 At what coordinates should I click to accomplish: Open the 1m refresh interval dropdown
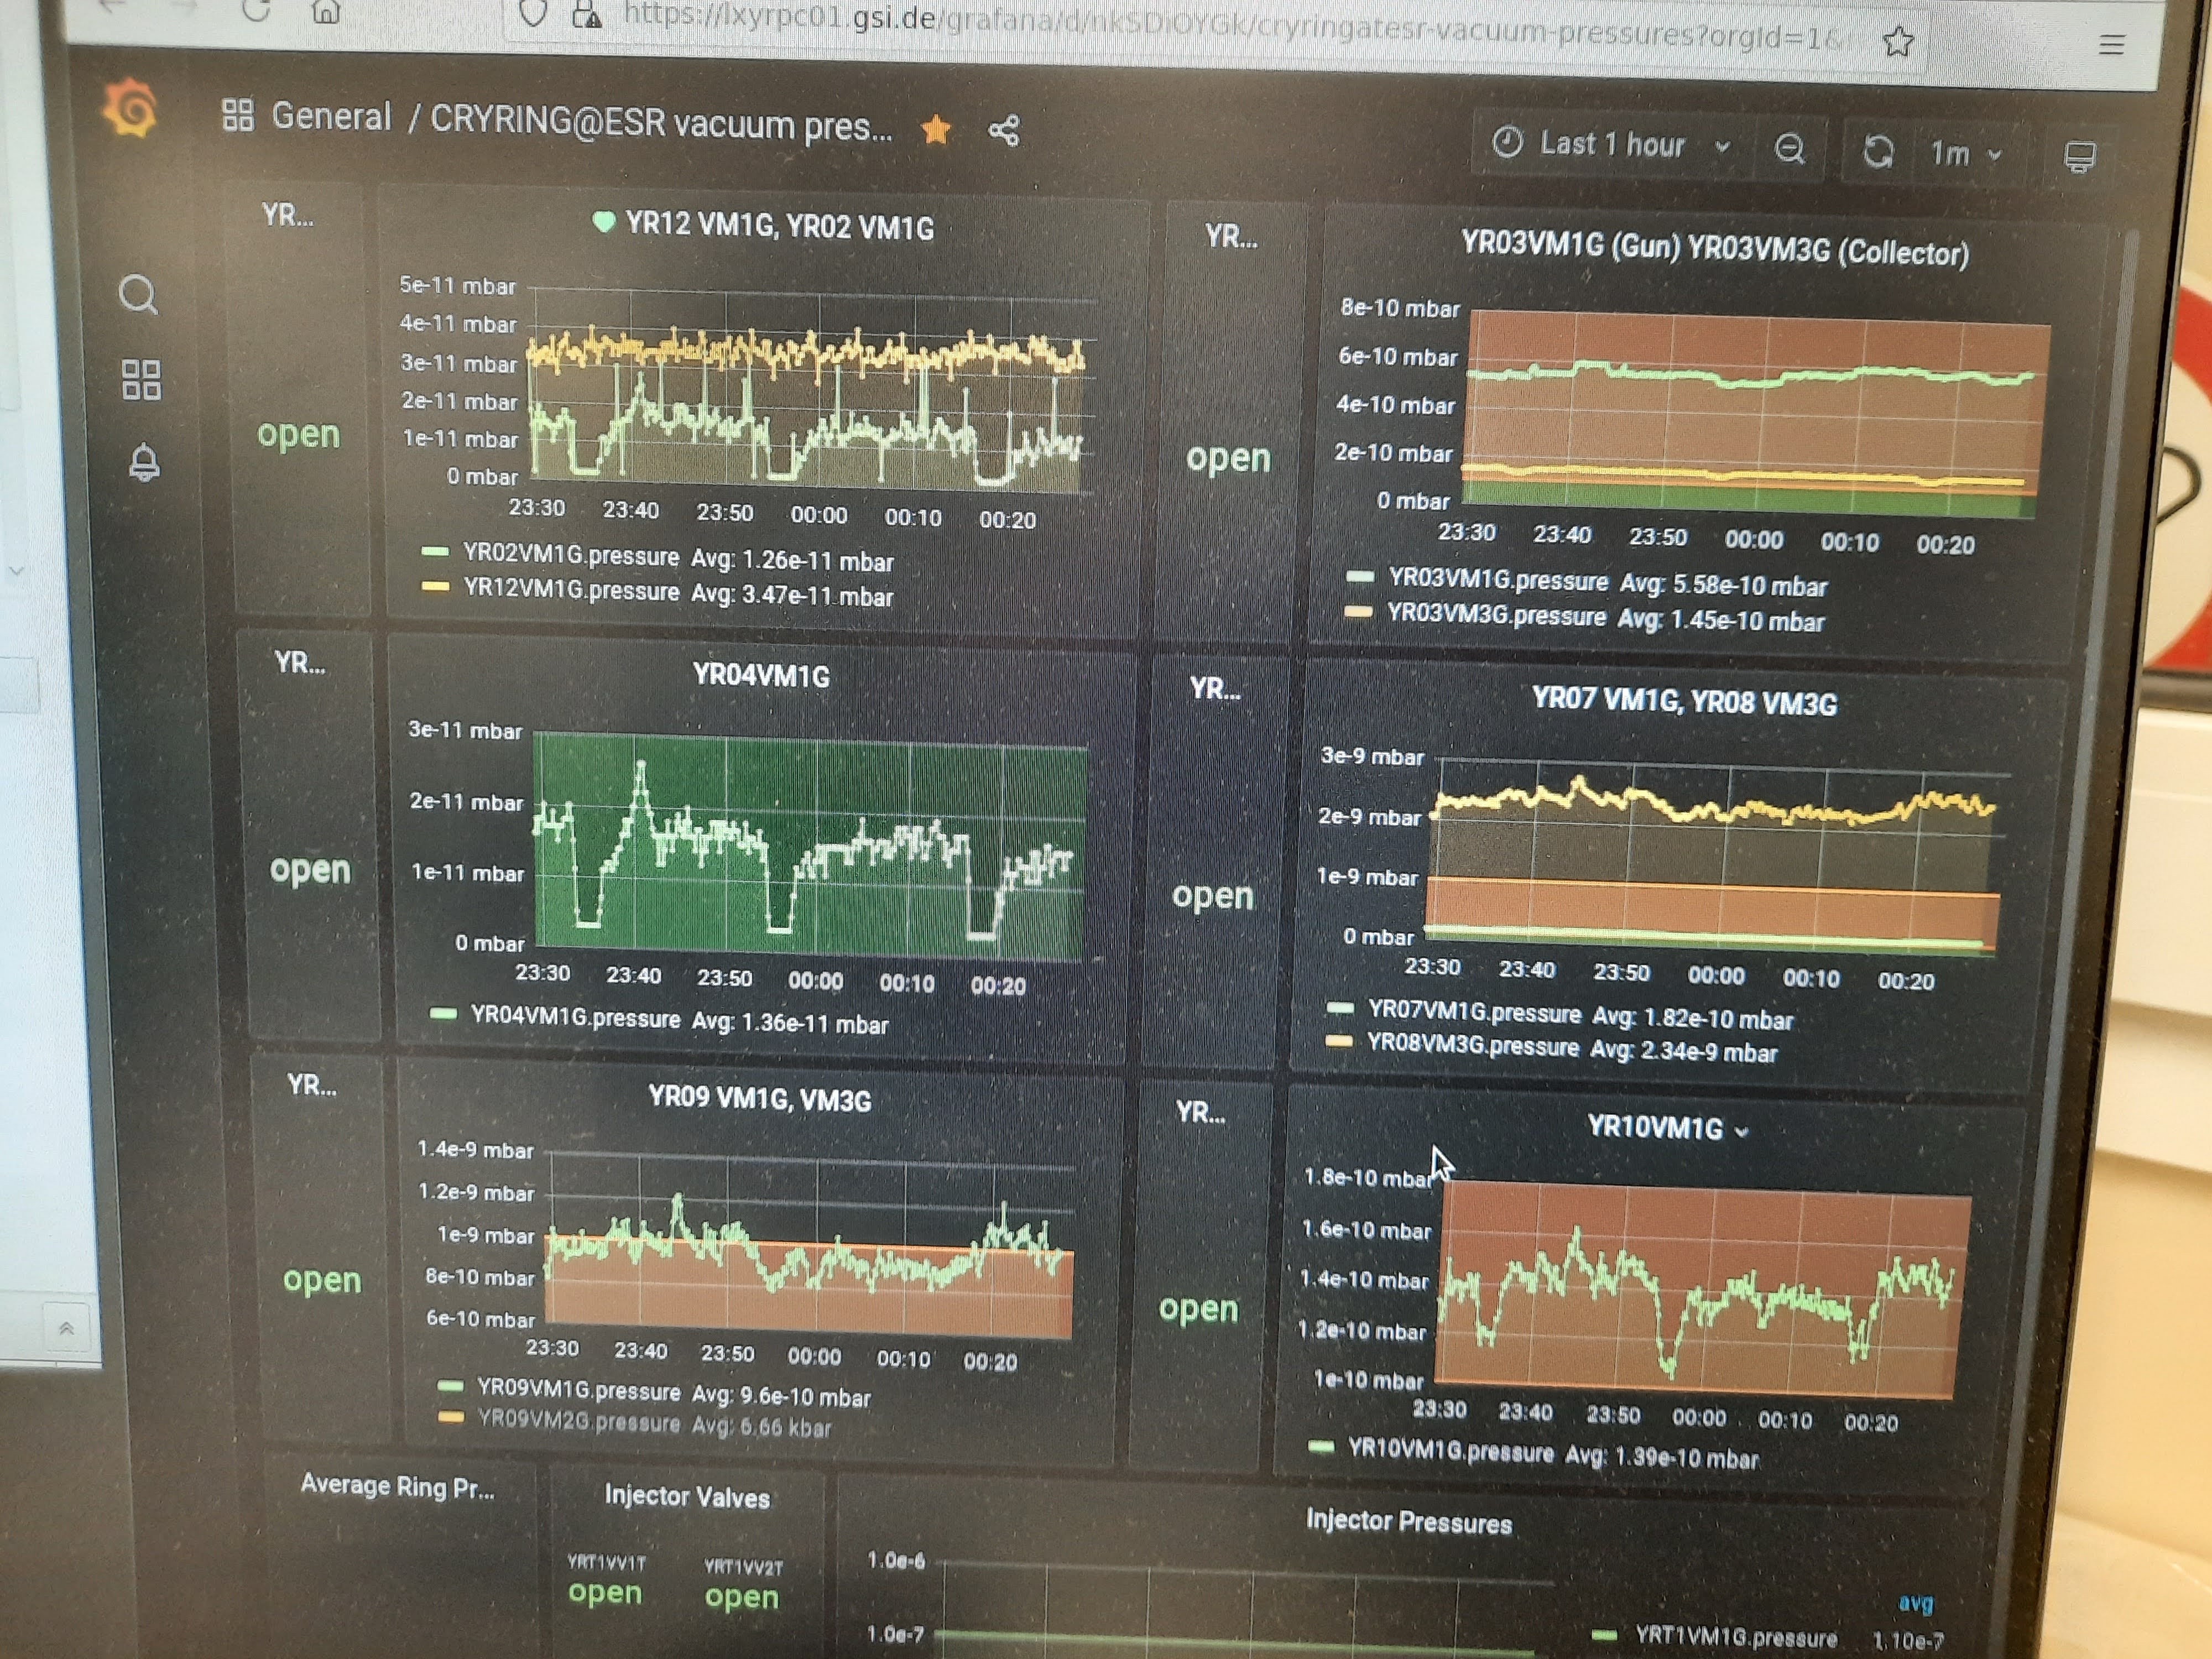1966,153
